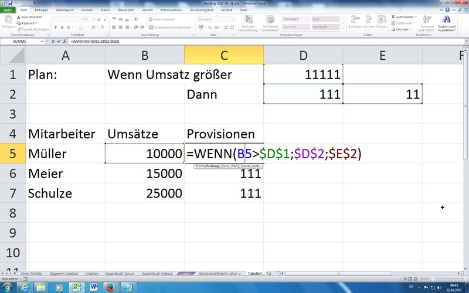Open Internet Explorer from taskbar
The width and height of the screenshot is (469, 293).
(x=25, y=288)
